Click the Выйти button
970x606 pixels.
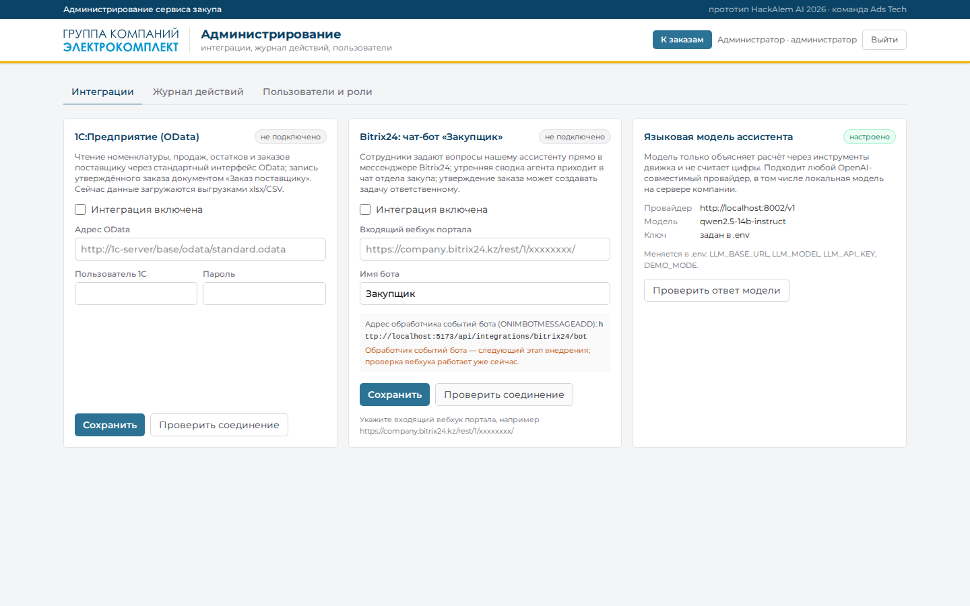(884, 40)
